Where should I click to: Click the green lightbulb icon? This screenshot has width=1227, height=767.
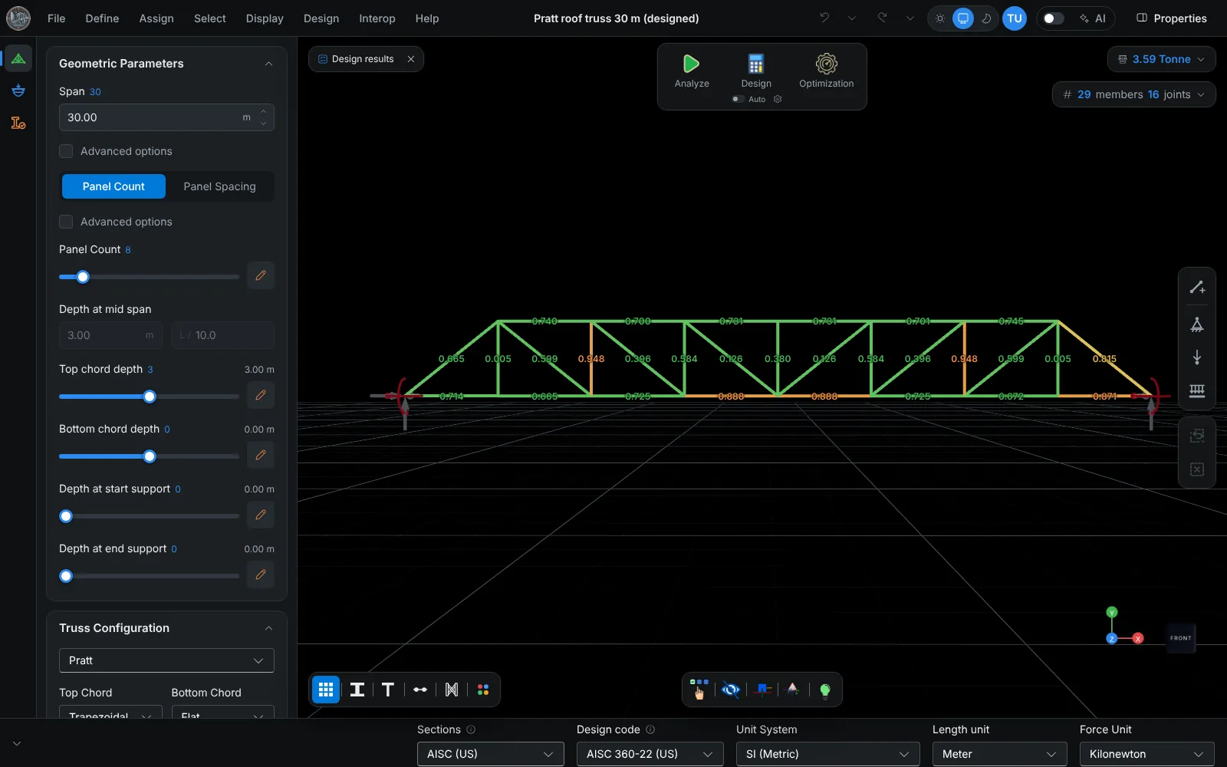(825, 690)
